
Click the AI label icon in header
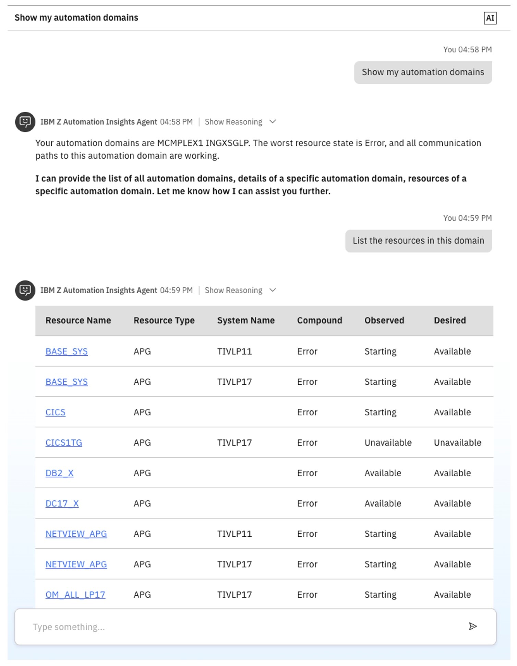[x=490, y=18]
